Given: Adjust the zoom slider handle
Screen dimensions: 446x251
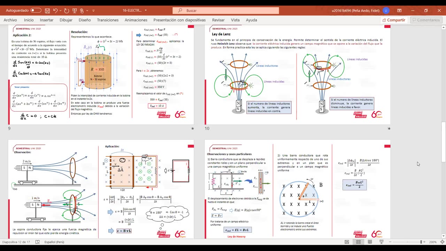Looking at the screenshot, I should point(421,242).
